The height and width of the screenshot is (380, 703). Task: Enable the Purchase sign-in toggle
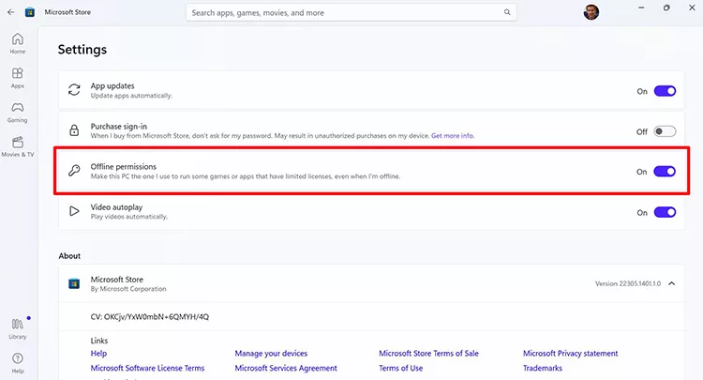(x=665, y=131)
